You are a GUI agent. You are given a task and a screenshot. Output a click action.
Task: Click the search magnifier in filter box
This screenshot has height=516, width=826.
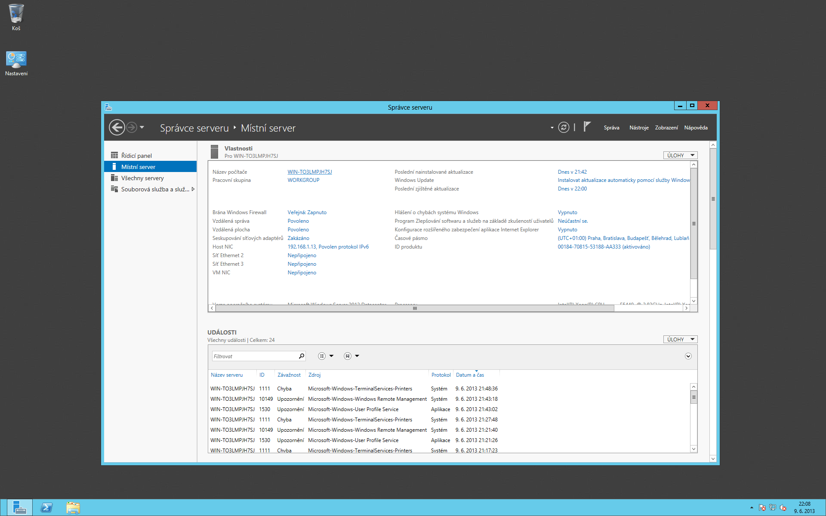(301, 356)
